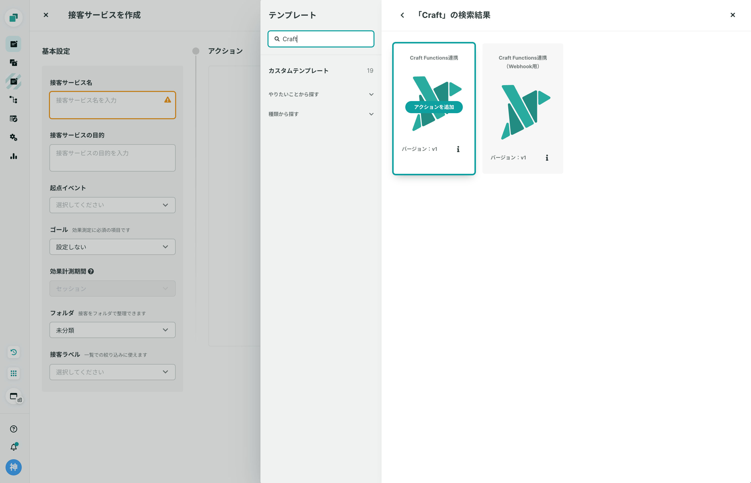The image size is (751, 483).
Task: Open the second sidebar icon with stacked windows
Action: pyautogui.click(x=13, y=63)
